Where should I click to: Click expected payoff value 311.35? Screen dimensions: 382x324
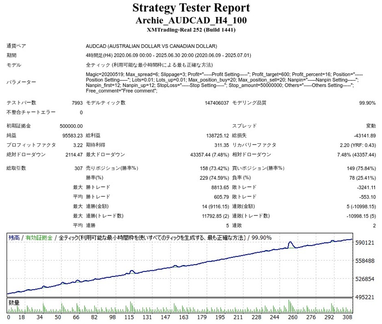click(221, 145)
